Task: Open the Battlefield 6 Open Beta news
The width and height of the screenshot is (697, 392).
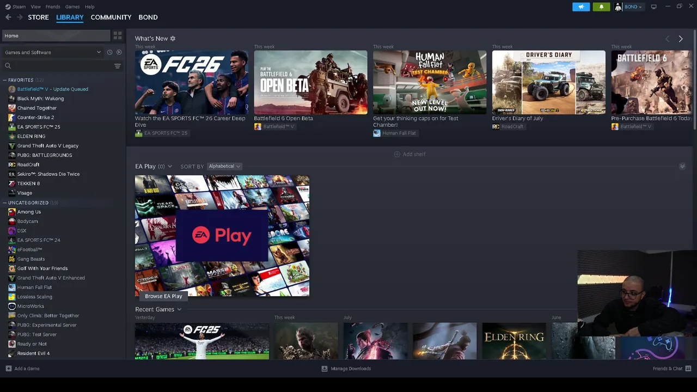Action: click(310, 82)
